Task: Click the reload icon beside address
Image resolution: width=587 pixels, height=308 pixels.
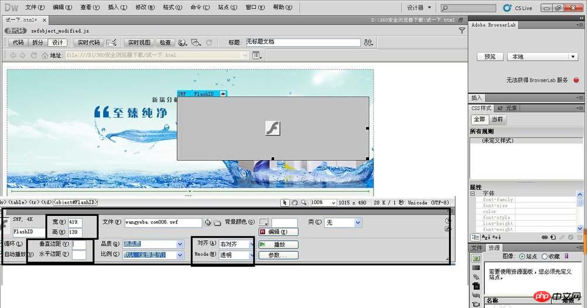Action: click(33, 55)
